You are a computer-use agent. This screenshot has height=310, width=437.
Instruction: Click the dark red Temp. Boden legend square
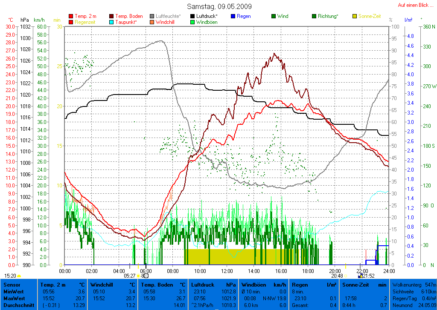(112, 17)
